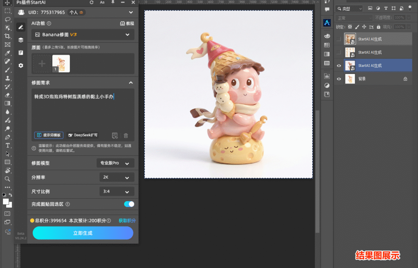Click the foreground color swatch

tap(6, 202)
